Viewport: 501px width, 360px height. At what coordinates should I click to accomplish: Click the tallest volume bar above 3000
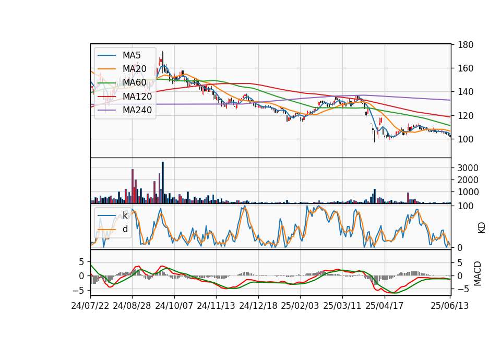(x=163, y=183)
